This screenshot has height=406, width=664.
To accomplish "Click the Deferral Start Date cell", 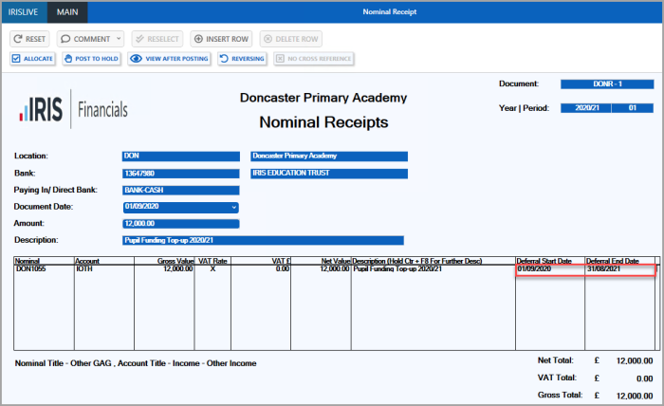I will click(549, 269).
